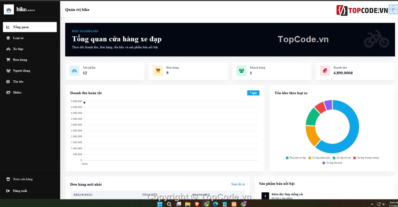Click the Đăng xuất logout icon
The width and height of the screenshot is (398, 207).
click(x=8, y=191)
